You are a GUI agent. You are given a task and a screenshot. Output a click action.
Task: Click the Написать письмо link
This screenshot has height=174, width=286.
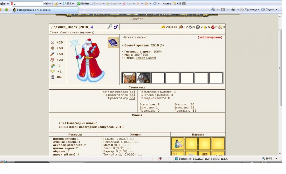[135, 37]
